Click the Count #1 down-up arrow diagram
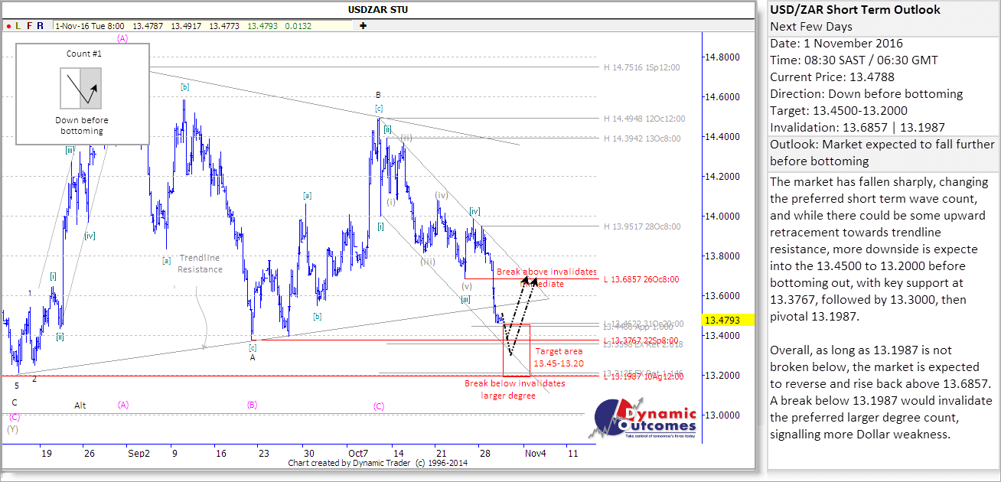 click(80, 87)
